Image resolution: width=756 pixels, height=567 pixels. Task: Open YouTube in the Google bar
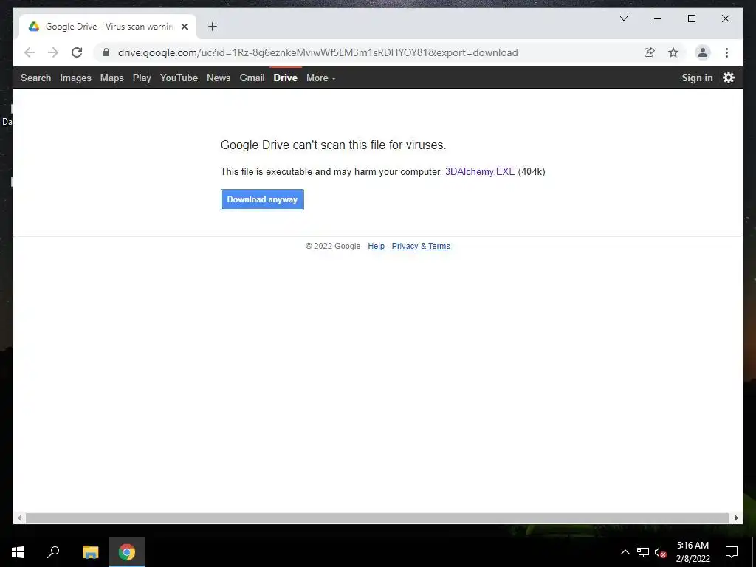179,78
